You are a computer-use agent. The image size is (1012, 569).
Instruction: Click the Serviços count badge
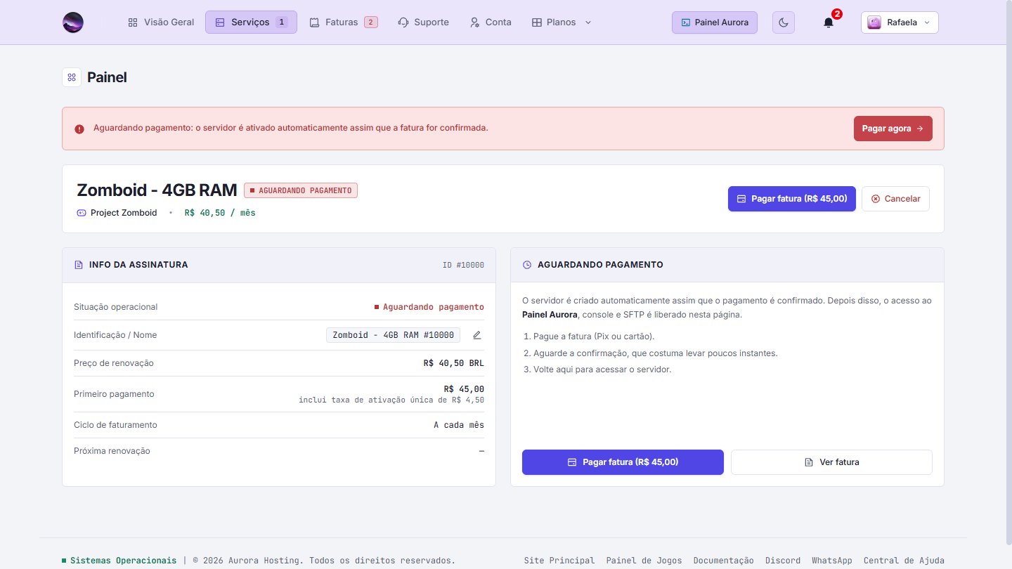282,22
